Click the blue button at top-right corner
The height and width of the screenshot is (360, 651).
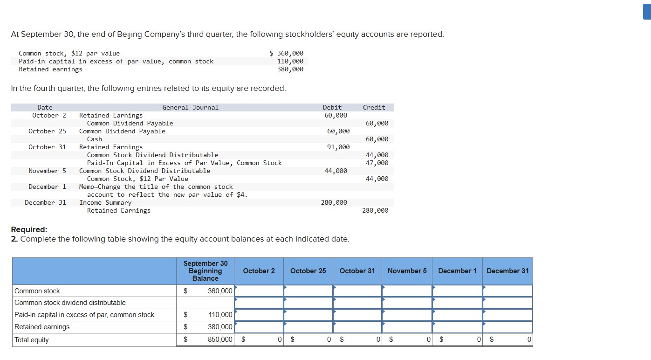647,12
